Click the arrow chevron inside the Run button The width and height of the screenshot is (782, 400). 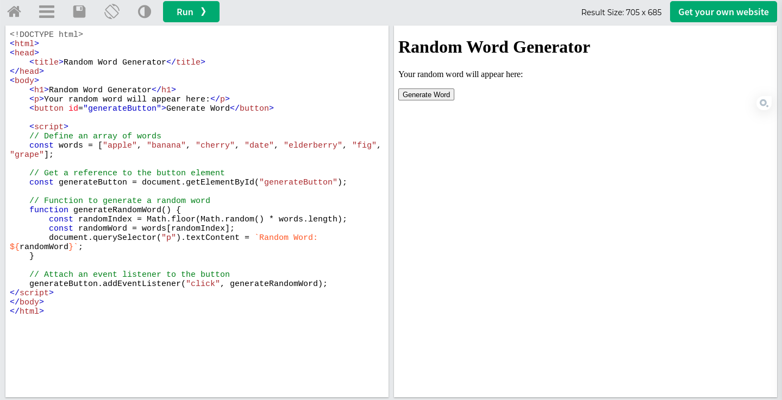(203, 11)
